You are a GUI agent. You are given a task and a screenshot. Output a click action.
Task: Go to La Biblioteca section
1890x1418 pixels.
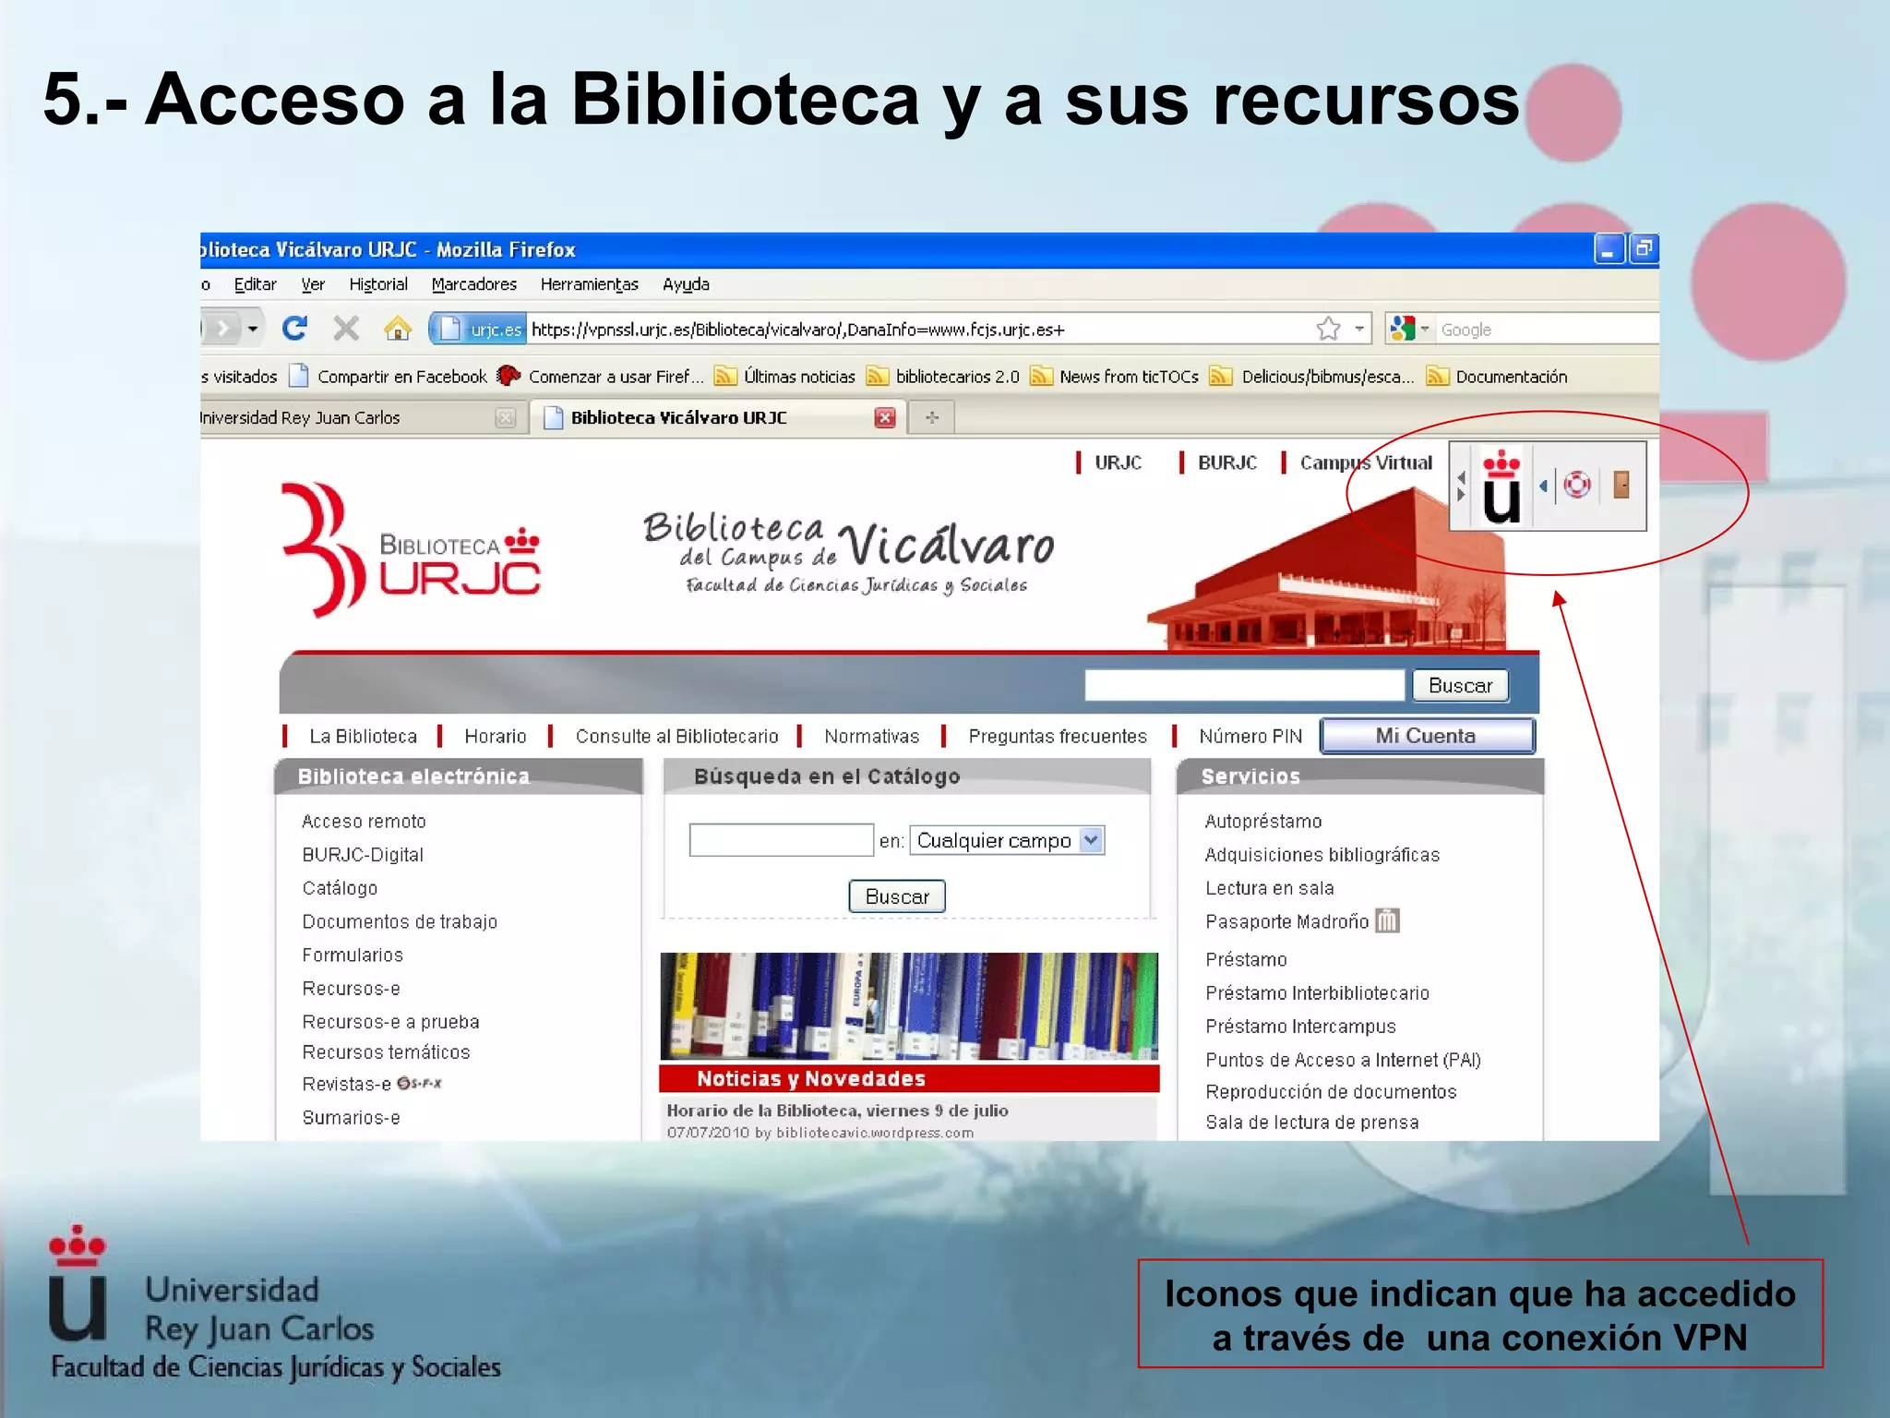pyautogui.click(x=363, y=736)
